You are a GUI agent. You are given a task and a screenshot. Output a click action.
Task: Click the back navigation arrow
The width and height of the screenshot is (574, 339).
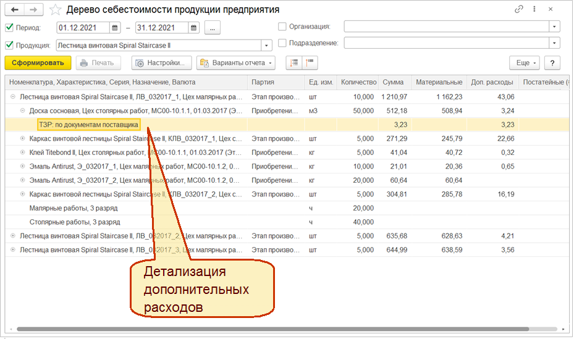point(15,10)
